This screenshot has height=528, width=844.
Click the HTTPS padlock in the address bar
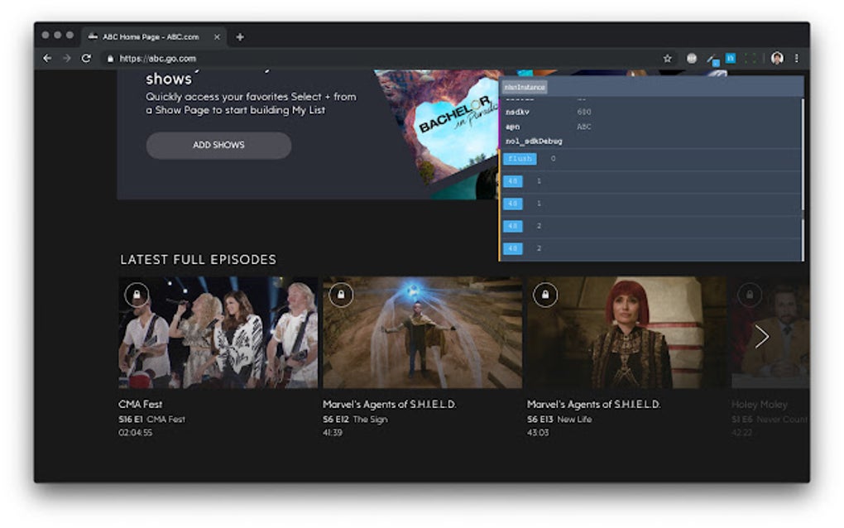pos(111,58)
